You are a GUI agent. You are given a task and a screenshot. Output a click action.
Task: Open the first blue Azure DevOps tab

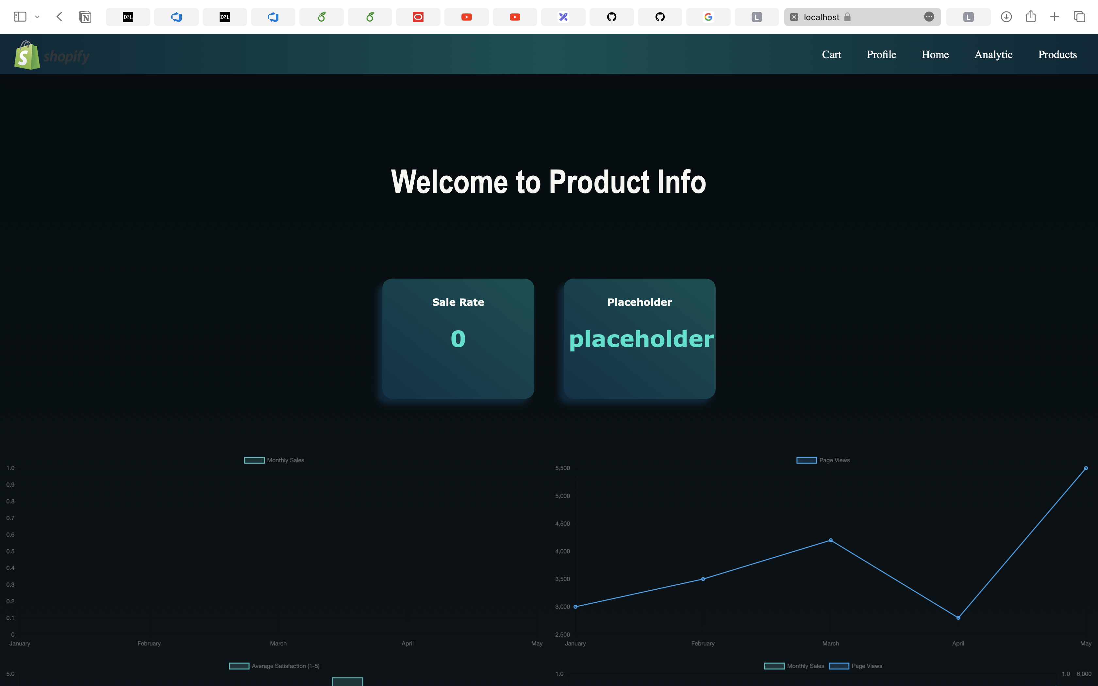[x=176, y=17]
